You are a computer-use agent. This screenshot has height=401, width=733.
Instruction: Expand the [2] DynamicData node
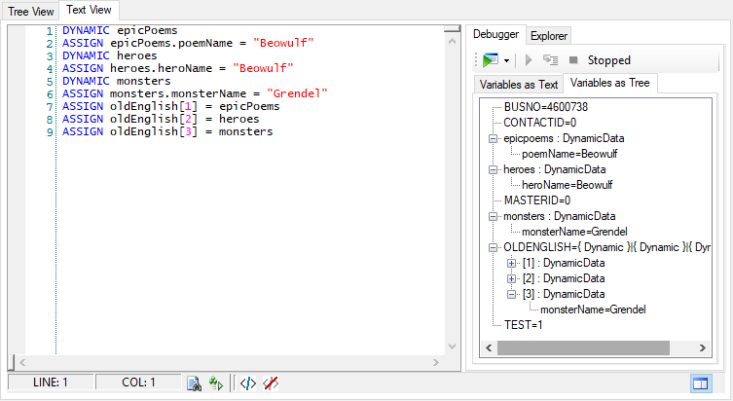513,278
